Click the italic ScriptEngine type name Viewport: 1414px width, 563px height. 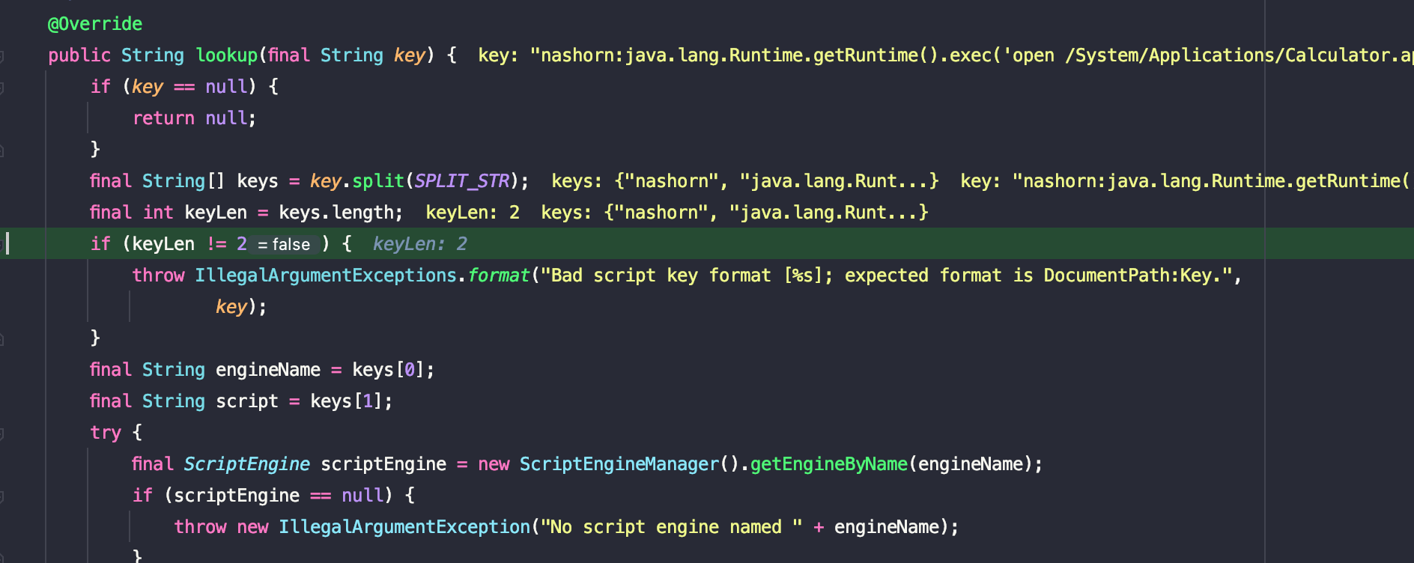247,464
